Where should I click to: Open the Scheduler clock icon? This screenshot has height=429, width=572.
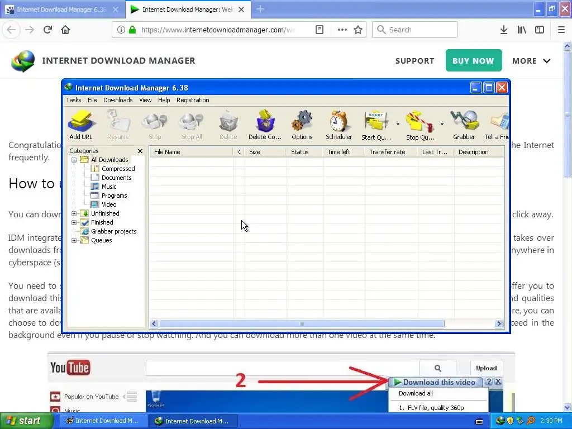point(339,125)
